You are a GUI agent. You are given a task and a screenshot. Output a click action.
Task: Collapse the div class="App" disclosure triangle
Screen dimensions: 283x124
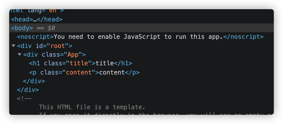pos(19,55)
